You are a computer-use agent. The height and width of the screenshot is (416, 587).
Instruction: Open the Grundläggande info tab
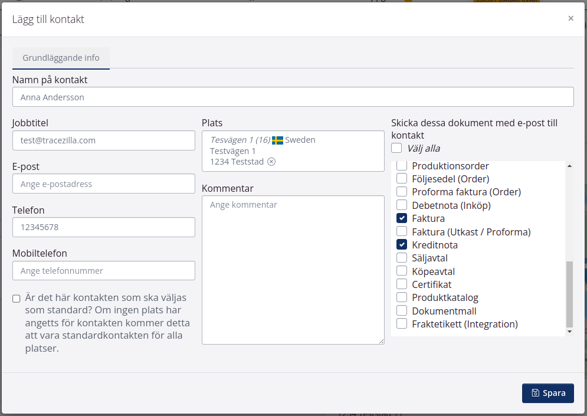[61, 58]
